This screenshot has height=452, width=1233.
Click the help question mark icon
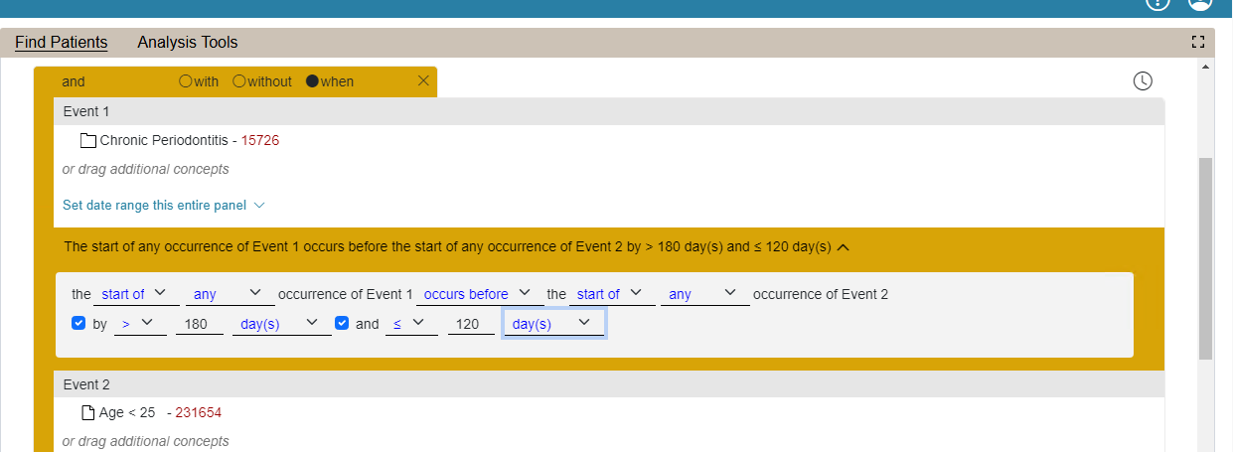click(x=1157, y=3)
